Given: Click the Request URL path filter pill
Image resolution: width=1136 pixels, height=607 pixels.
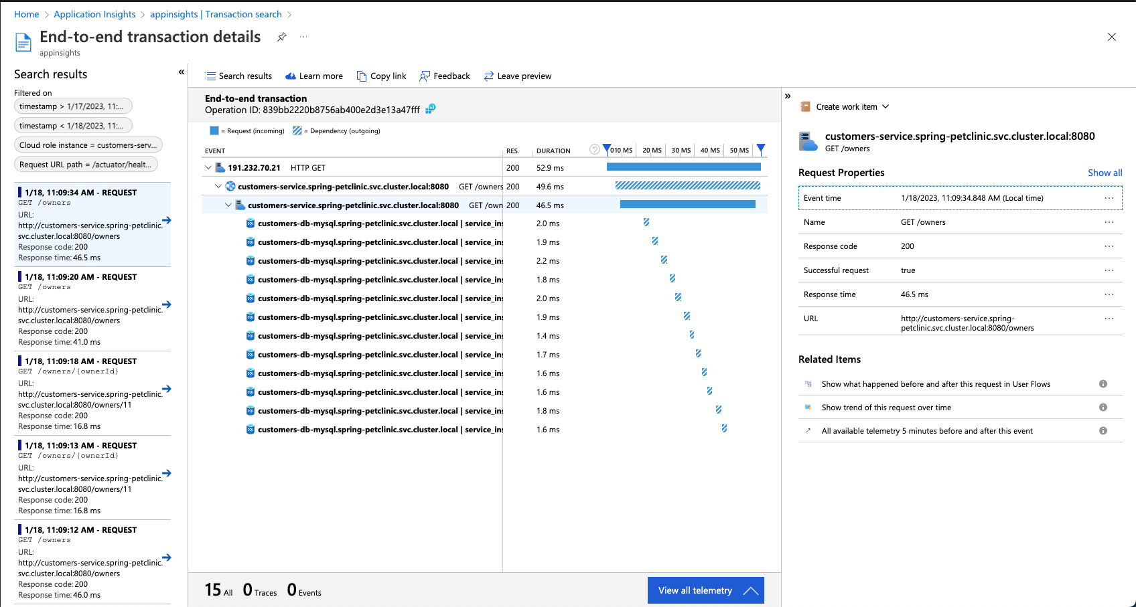Looking at the screenshot, I should pos(86,165).
